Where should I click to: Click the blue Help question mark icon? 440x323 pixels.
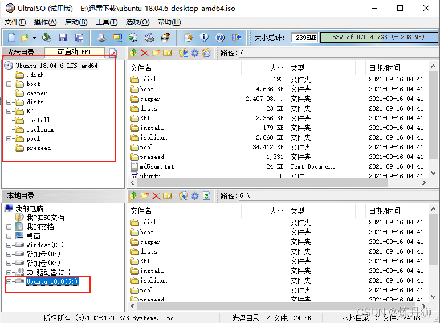220,38
